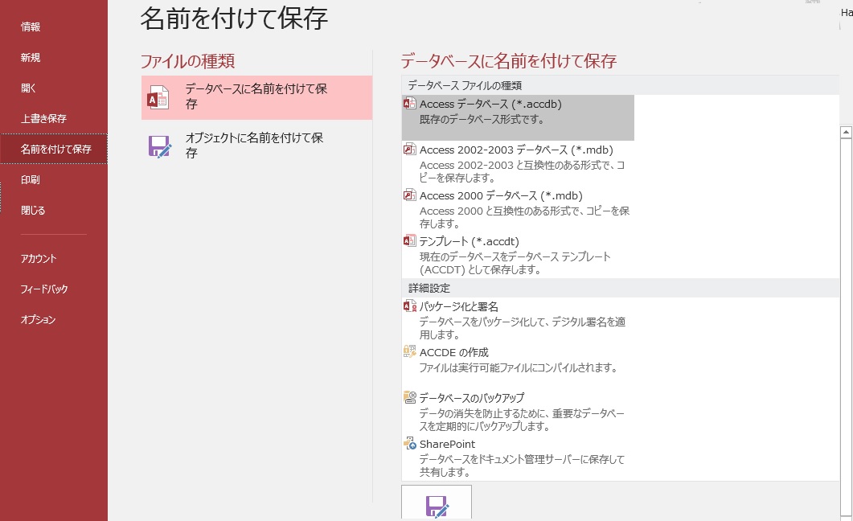Viewport: 853px width, 521px height.
Task: Select Access データベース (*.accdb) format
Action: tap(518, 117)
